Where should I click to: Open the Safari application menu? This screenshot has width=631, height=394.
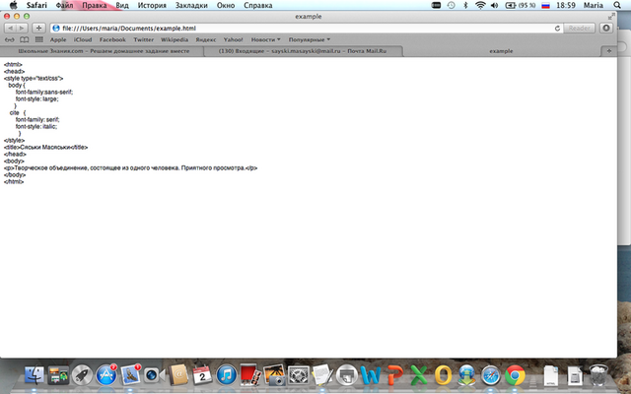36,5
